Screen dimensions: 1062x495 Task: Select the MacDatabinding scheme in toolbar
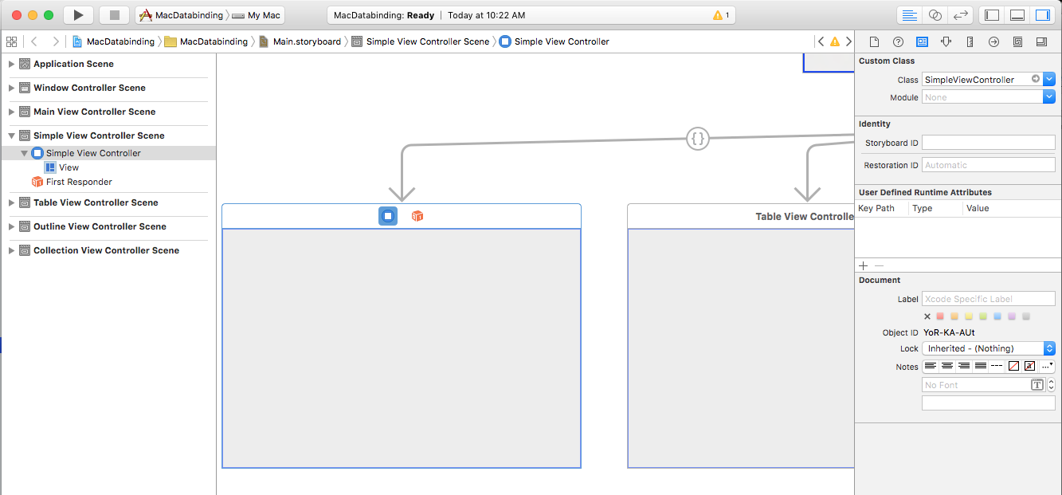[x=182, y=15]
